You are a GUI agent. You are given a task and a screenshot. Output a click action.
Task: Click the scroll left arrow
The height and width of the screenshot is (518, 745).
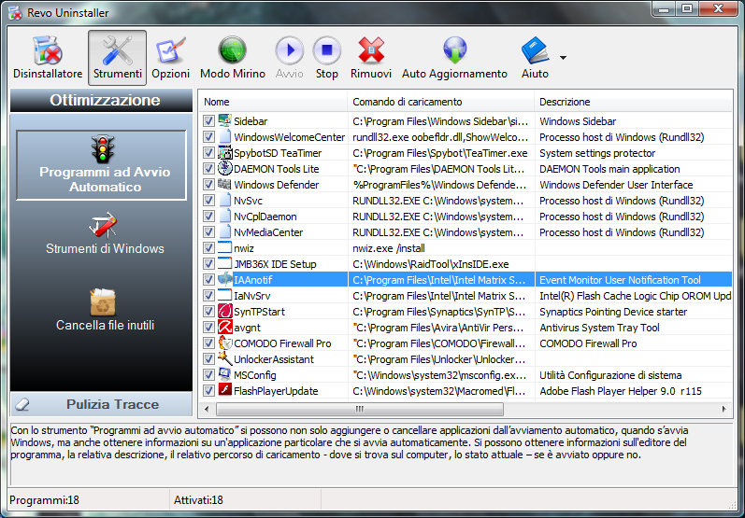(207, 409)
